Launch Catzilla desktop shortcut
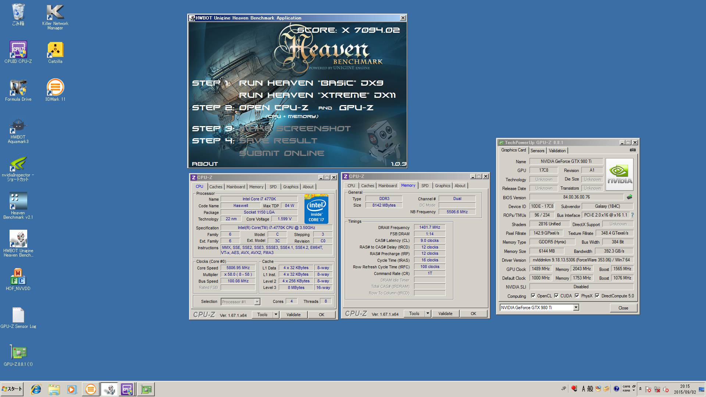Image resolution: width=706 pixels, height=397 pixels. pos(55,52)
